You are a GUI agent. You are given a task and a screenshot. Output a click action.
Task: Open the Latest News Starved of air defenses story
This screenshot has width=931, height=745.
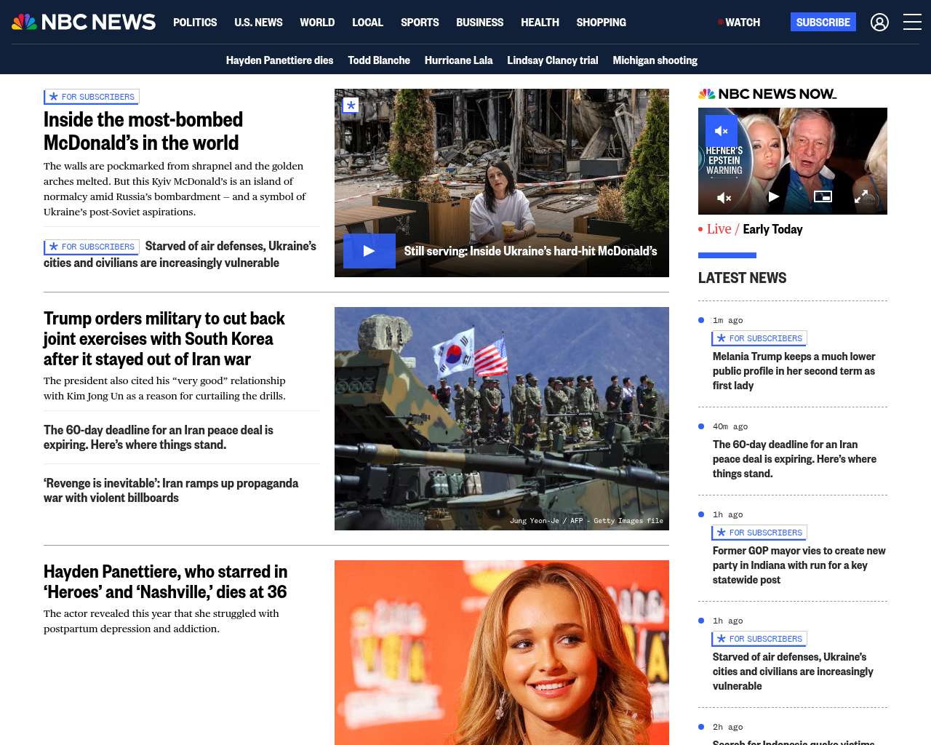793,672
